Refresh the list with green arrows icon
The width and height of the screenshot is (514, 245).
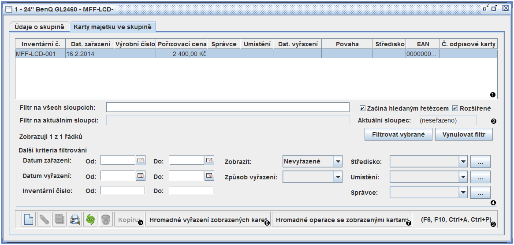pyautogui.click(x=90, y=219)
